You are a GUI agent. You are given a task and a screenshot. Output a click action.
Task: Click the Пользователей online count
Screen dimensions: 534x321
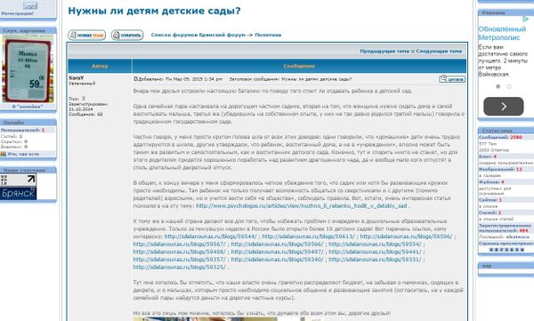coord(43,131)
